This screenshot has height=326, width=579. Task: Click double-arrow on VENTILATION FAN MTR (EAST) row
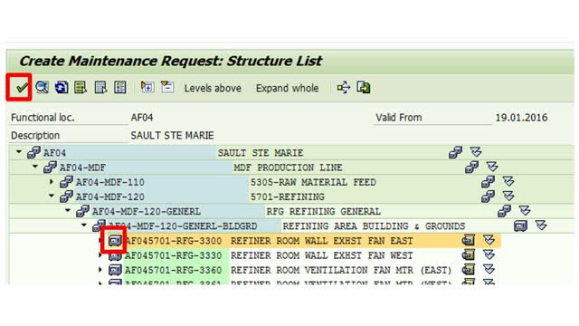click(x=489, y=270)
